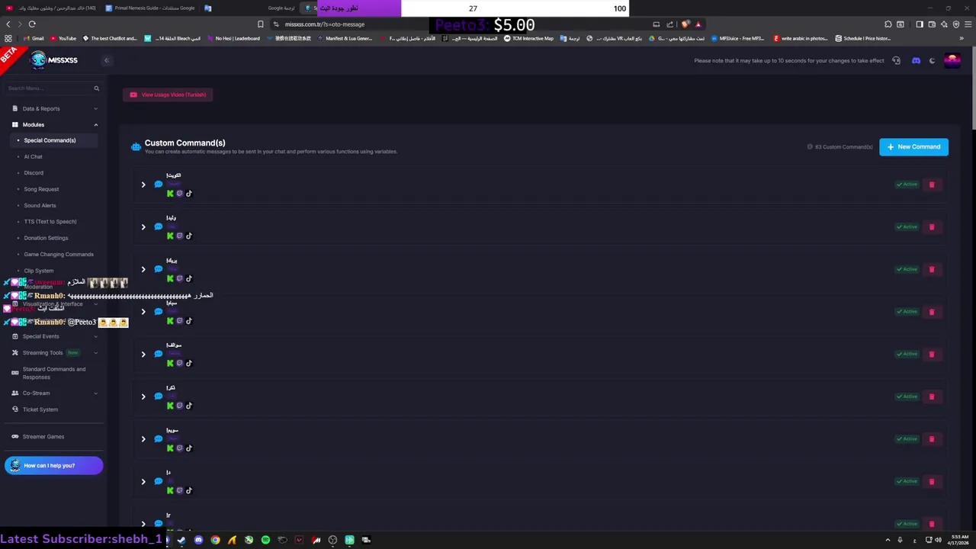
Task: Delete the !بريك custom command
Action: pos(932,269)
